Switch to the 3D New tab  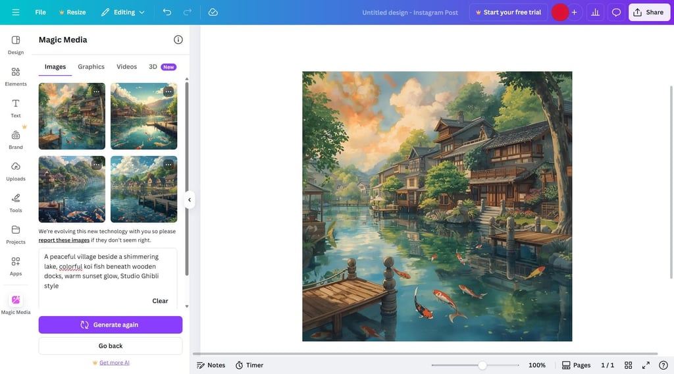tap(163, 67)
